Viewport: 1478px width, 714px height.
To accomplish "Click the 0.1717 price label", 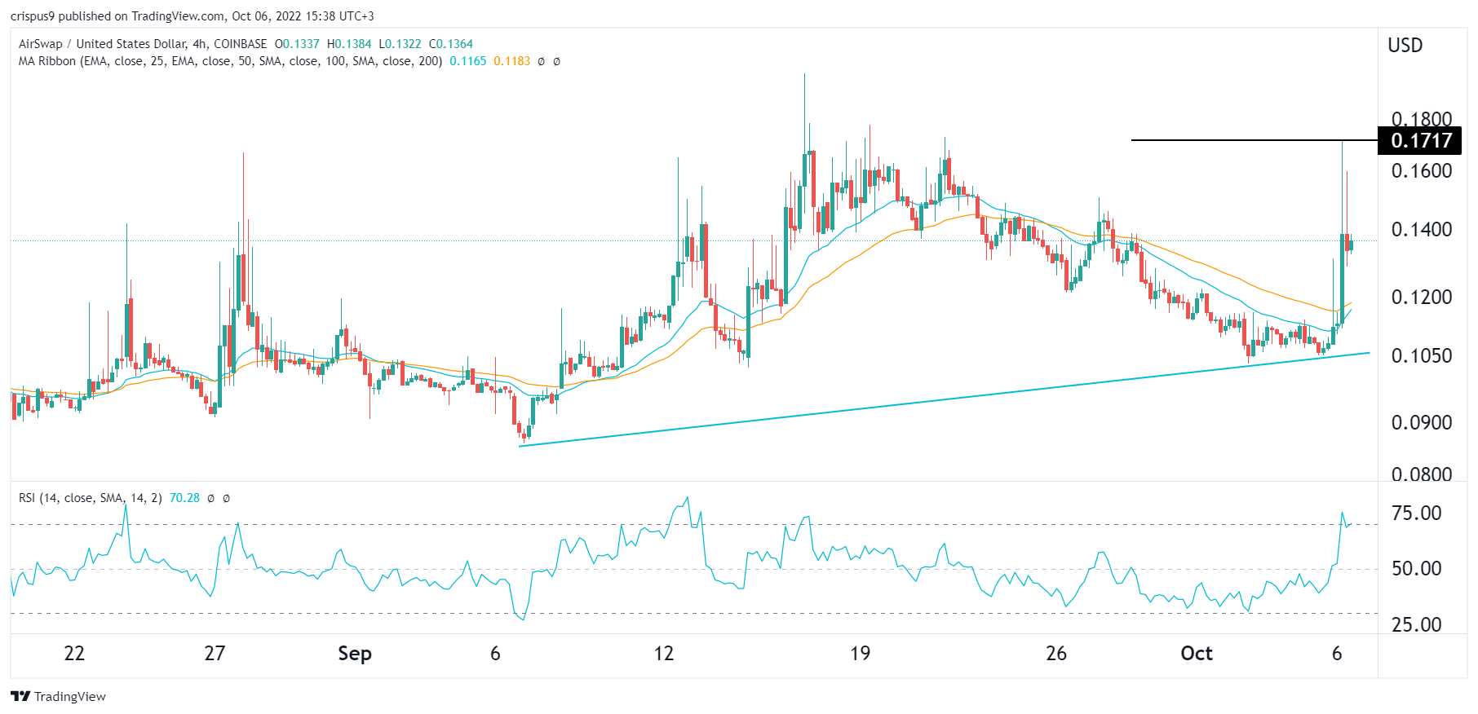I will [x=1419, y=140].
